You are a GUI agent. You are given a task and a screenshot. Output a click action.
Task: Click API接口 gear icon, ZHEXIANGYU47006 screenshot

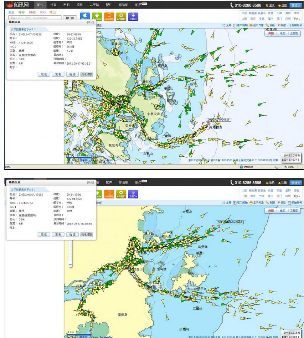click(x=121, y=194)
